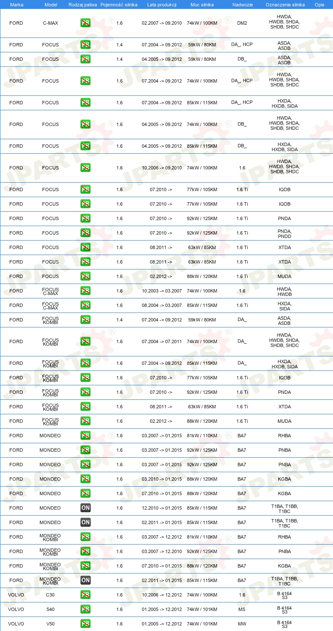Click the Oznaczenie silnika column header
333x631 pixels.
click(285, 5)
